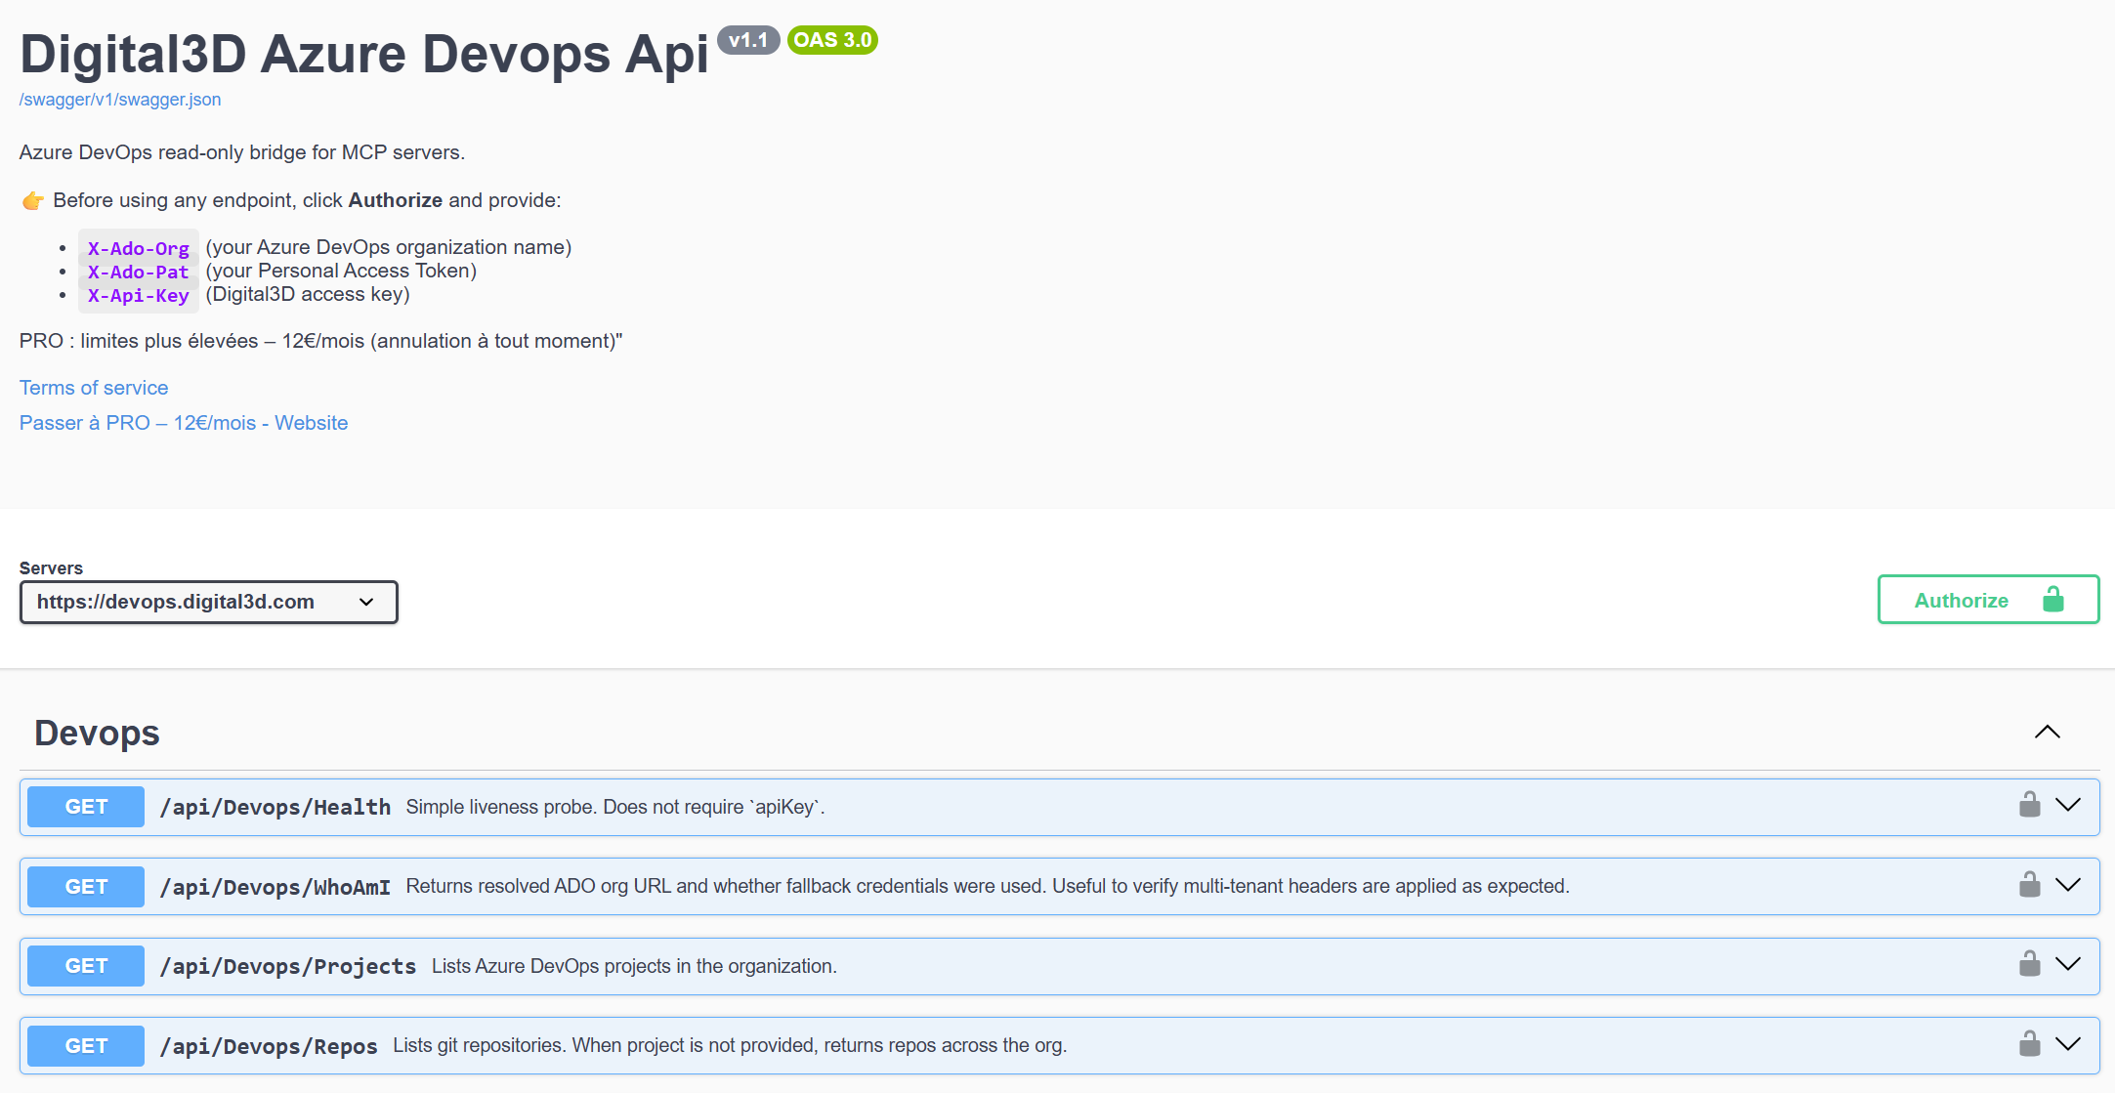Click lock icon on Health endpoint row
This screenshot has height=1093, width=2115.
[2030, 806]
